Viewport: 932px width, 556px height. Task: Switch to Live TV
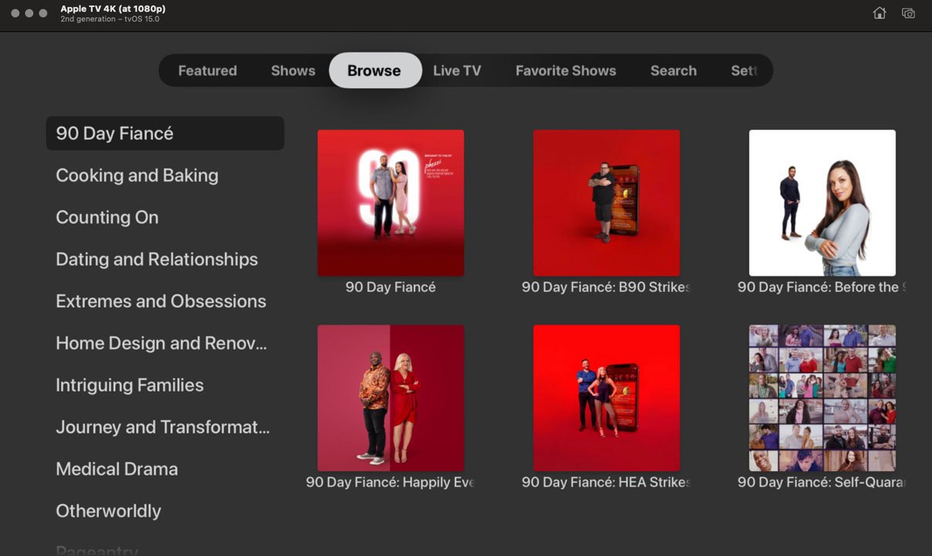point(457,70)
